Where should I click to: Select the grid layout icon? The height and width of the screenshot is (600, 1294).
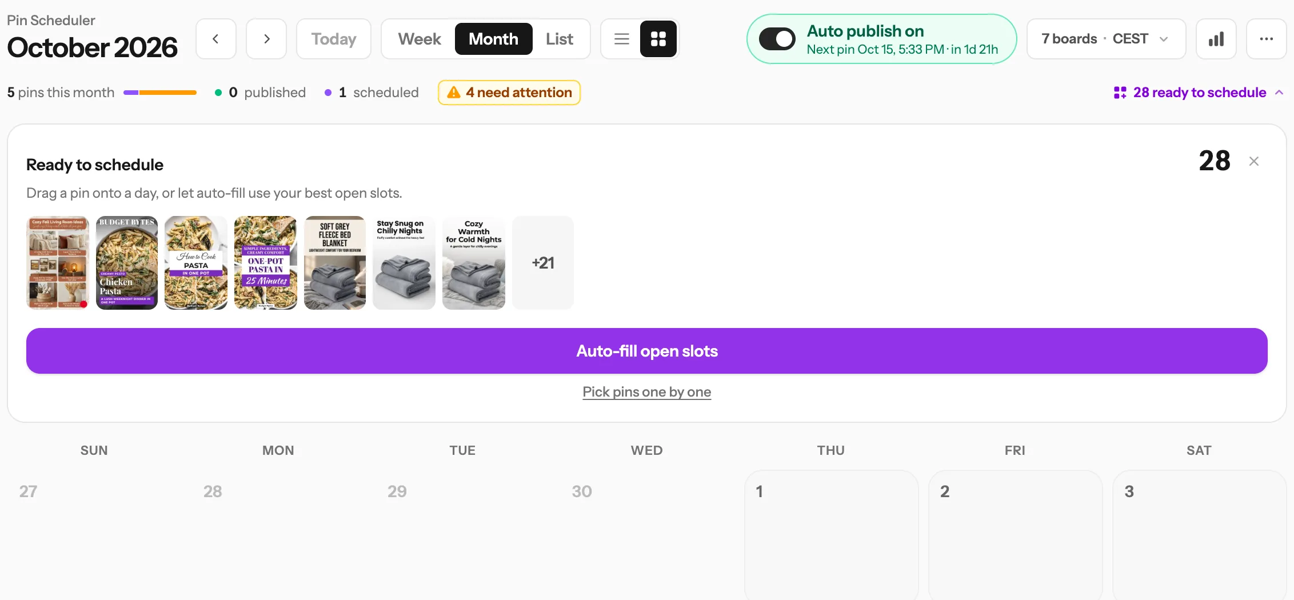click(658, 39)
